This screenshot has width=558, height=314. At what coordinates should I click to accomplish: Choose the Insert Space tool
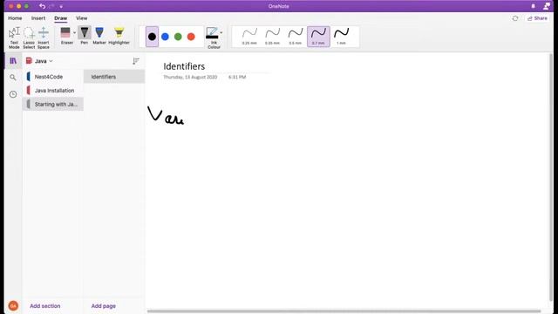tap(44, 38)
